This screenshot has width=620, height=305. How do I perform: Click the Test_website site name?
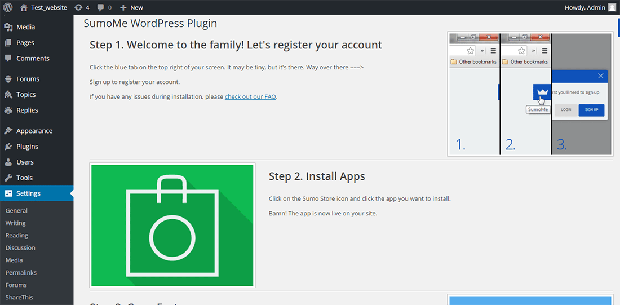(x=49, y=7)
